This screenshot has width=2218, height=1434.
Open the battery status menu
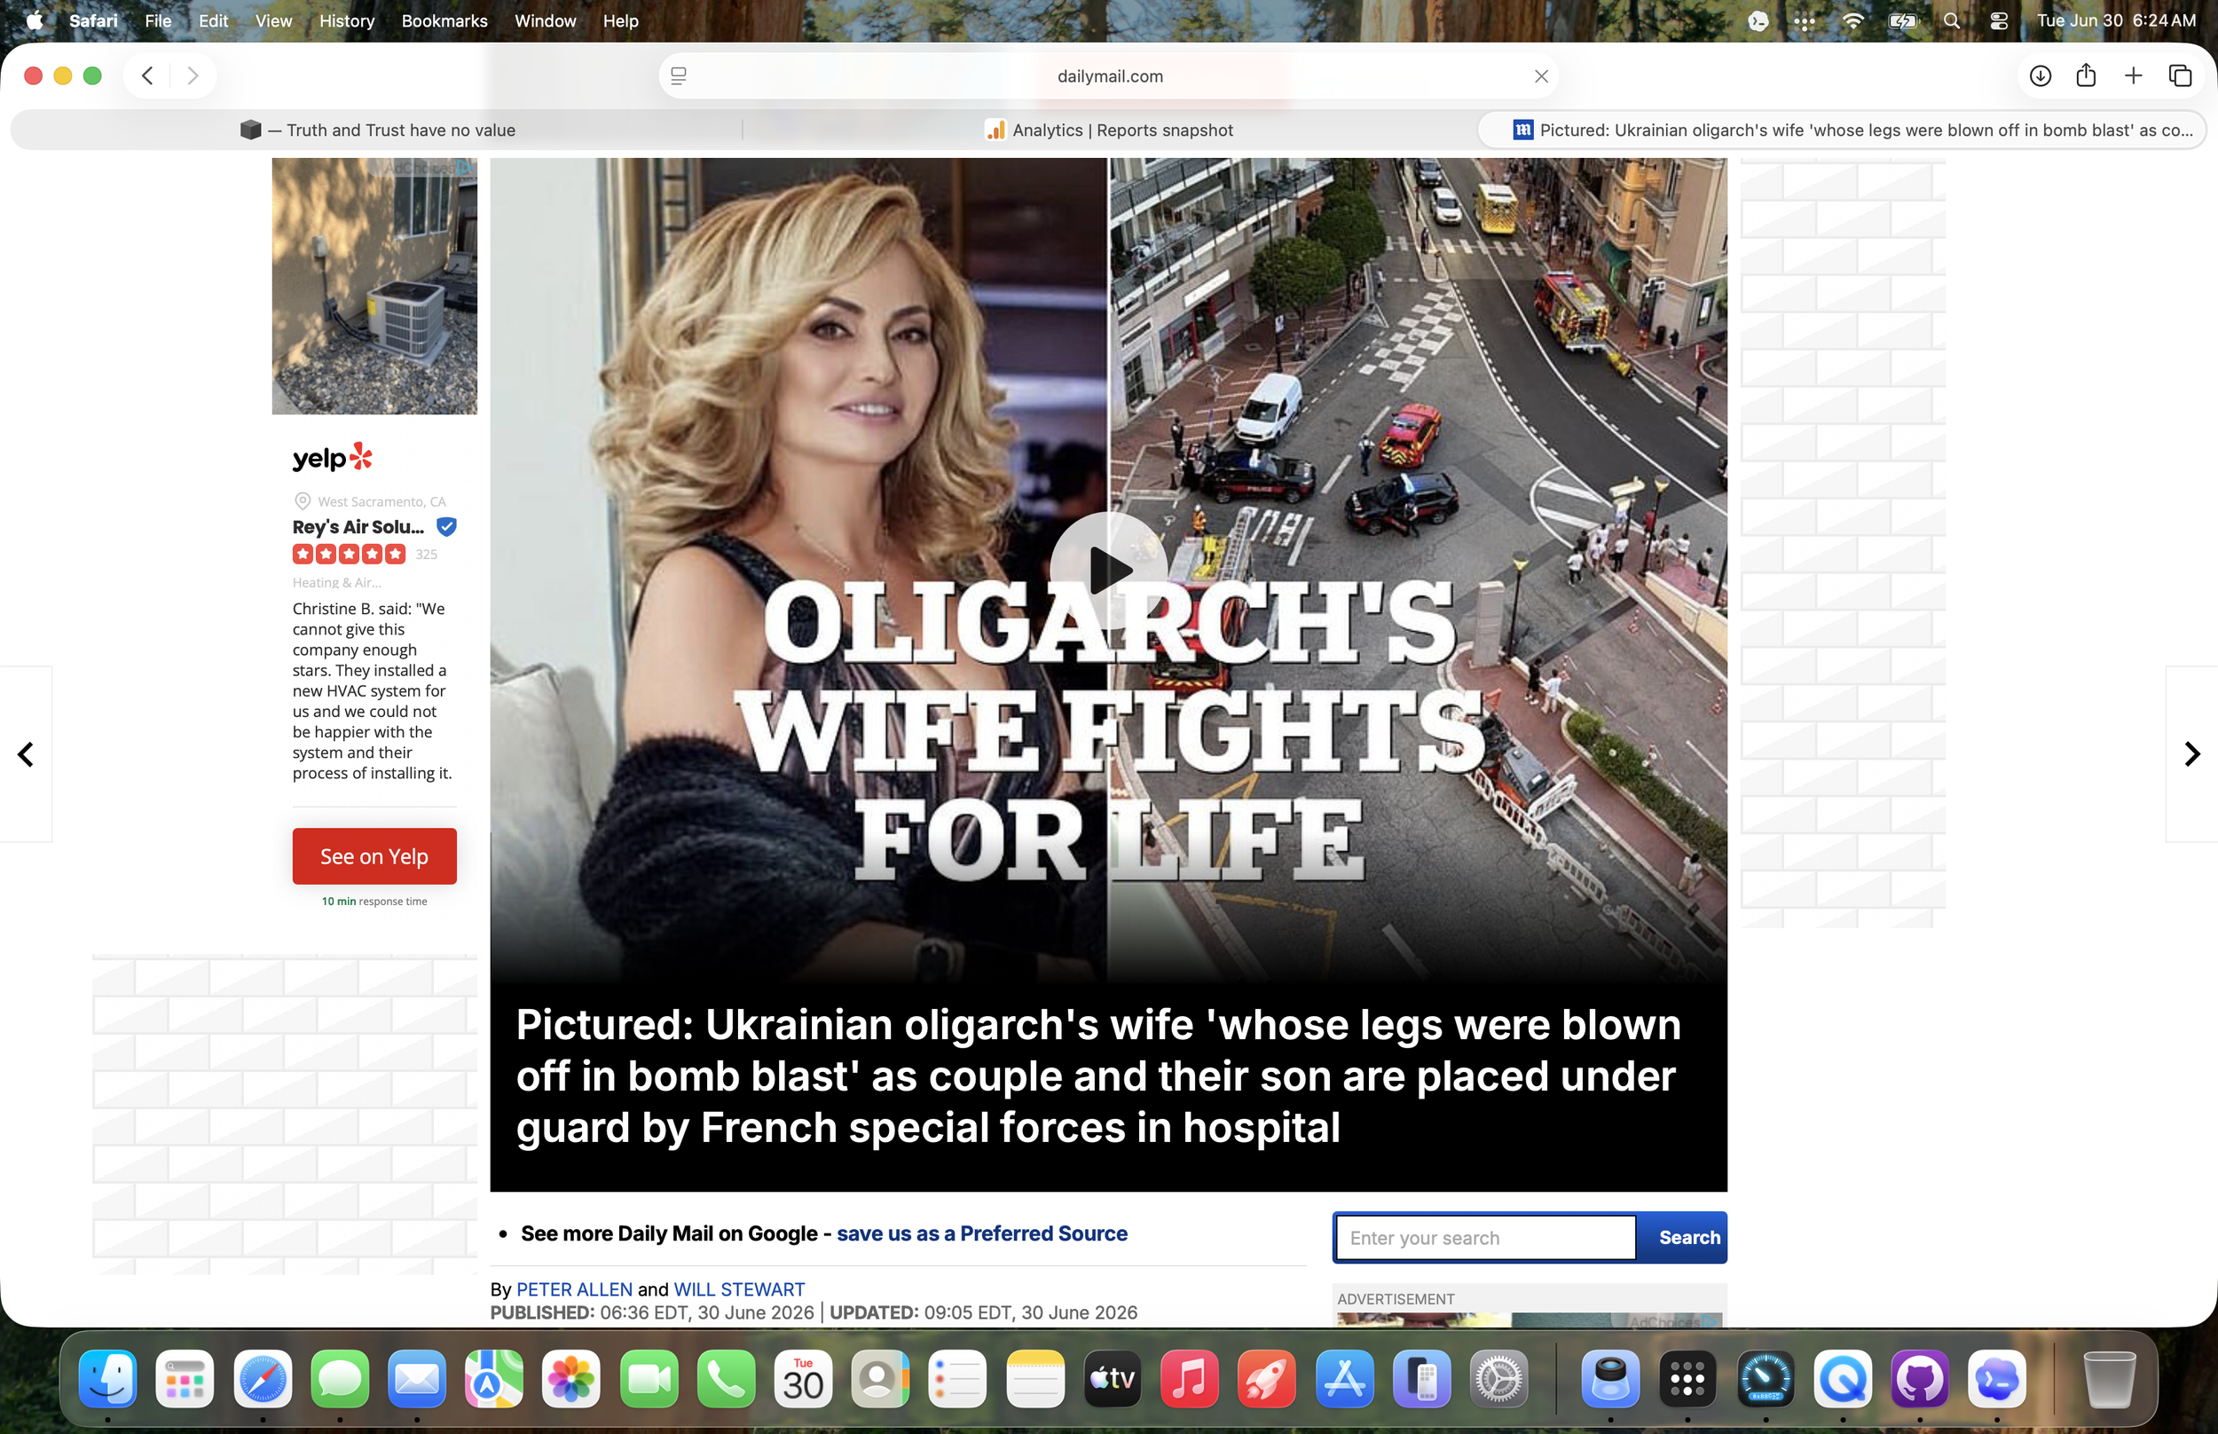(x=1902, y=20)
